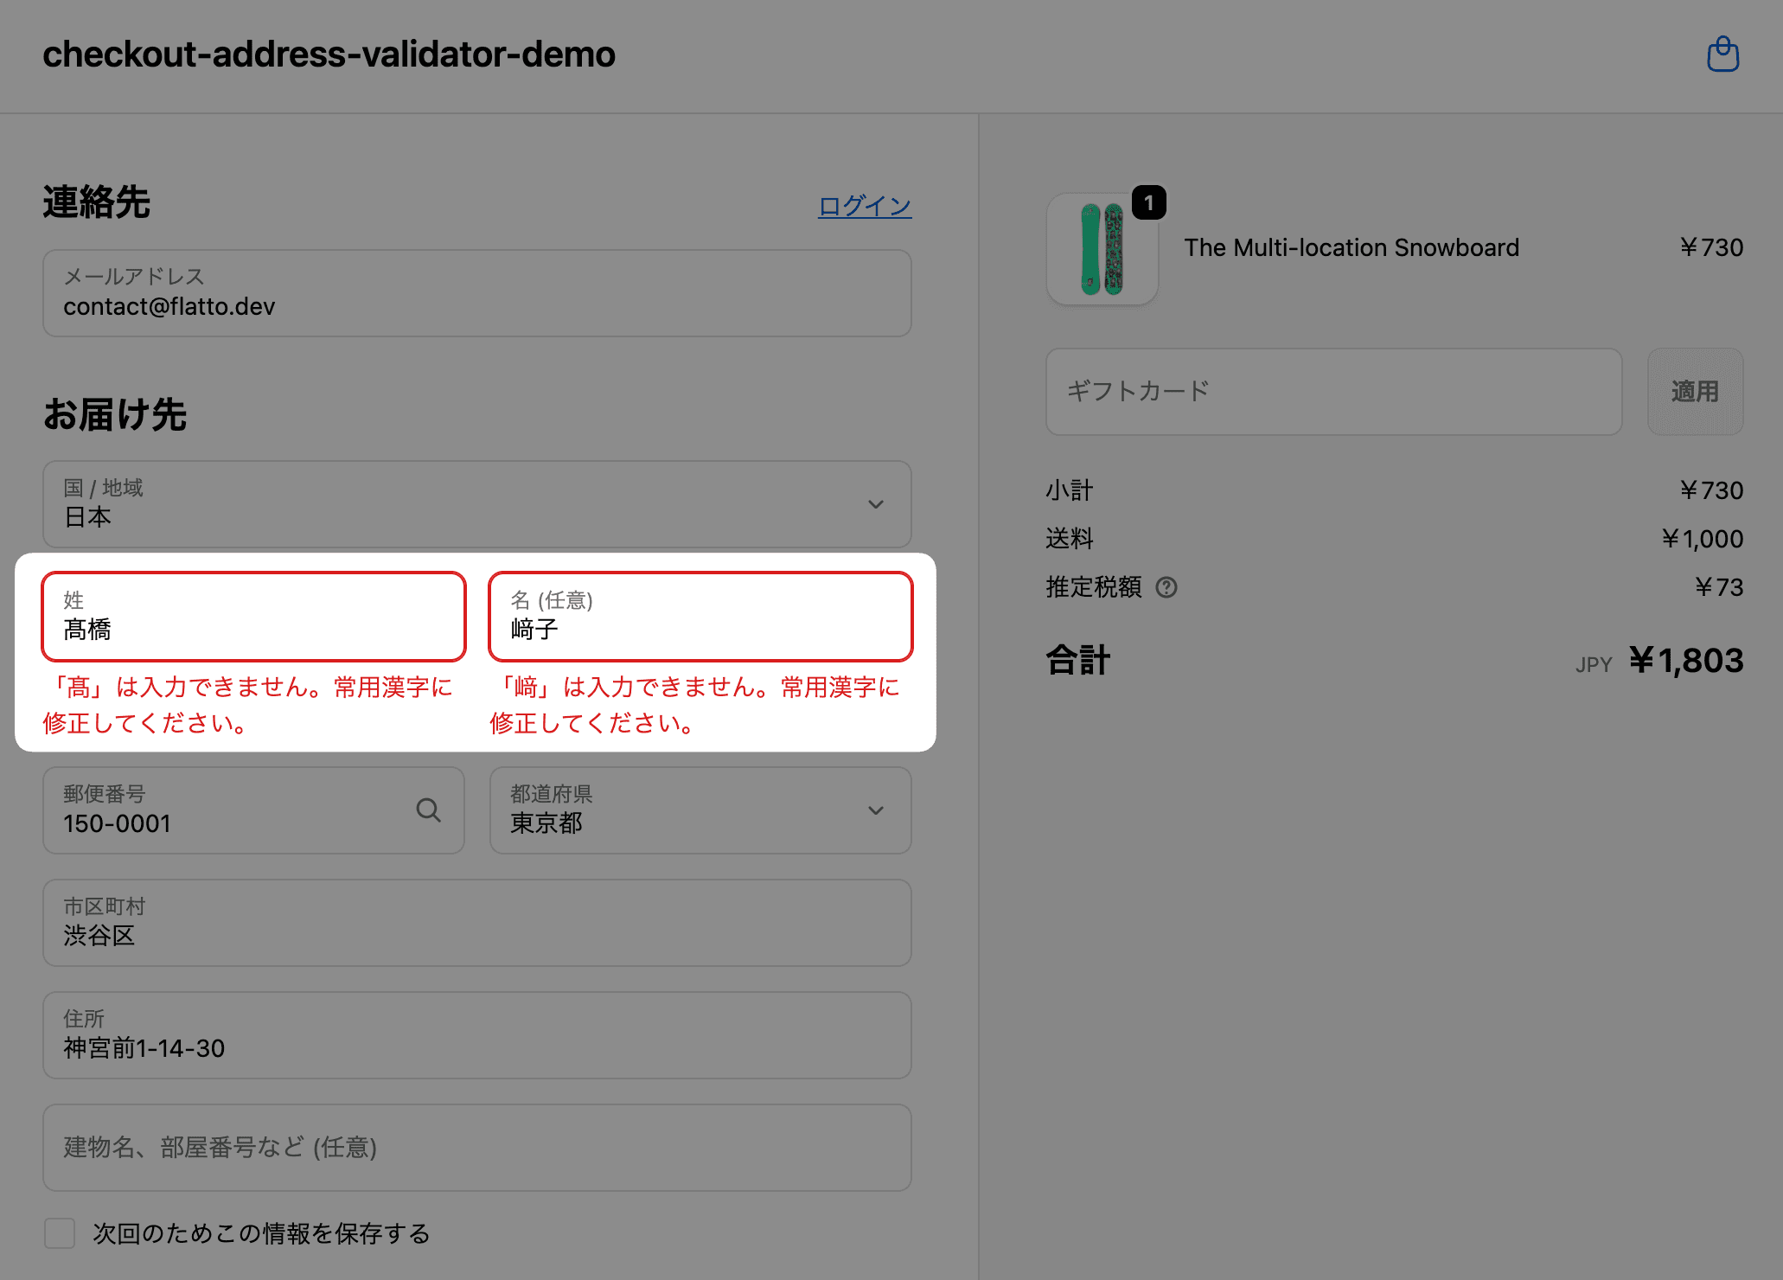Click the ギフトカード gift card input
The image size is (1783, 1280).
point(1332,392)
